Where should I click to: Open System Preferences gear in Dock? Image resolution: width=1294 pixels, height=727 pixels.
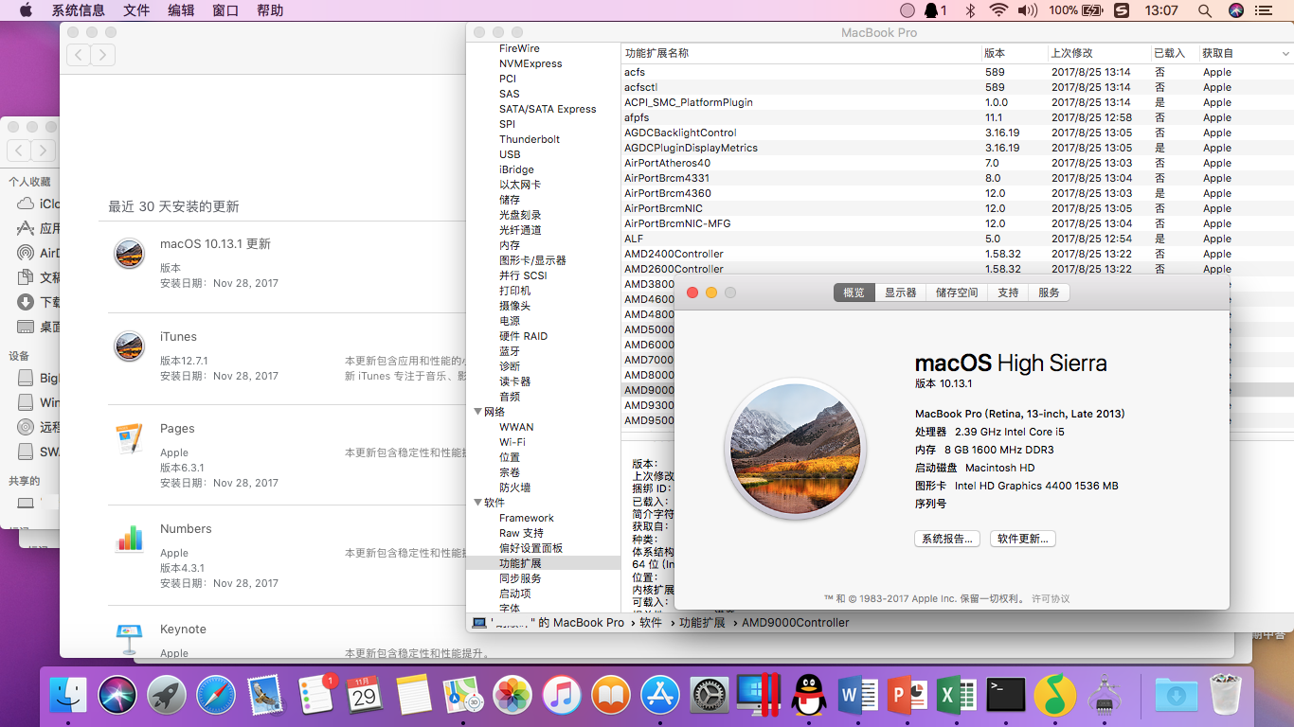pyautogui.click(x=710, y=697)
